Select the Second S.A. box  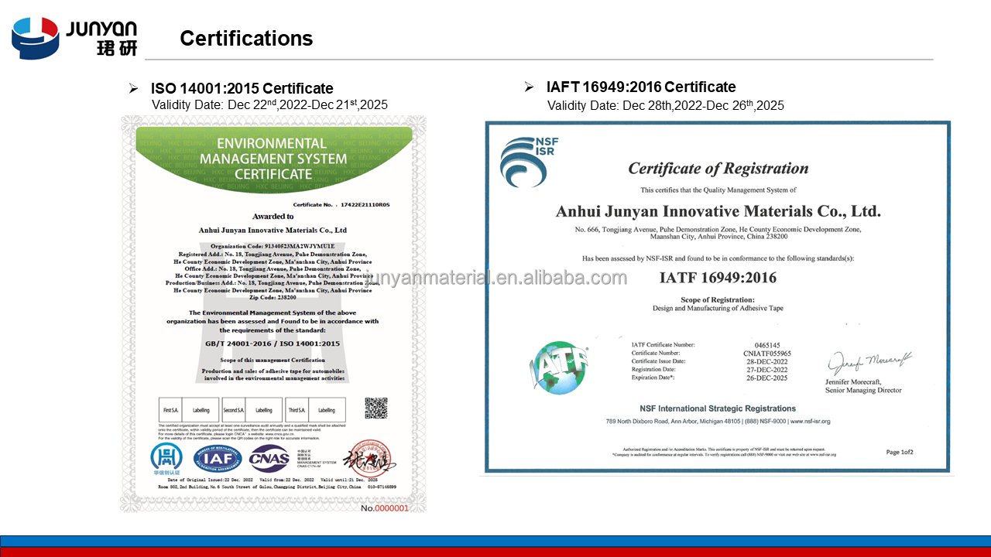234,410
